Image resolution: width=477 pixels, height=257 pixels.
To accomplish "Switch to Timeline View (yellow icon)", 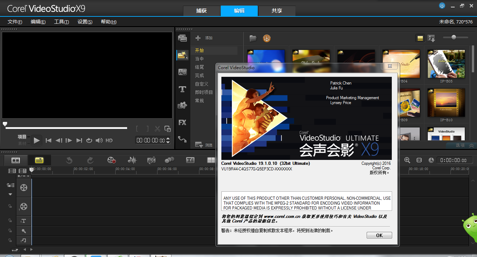I will [x=39, y=160].
